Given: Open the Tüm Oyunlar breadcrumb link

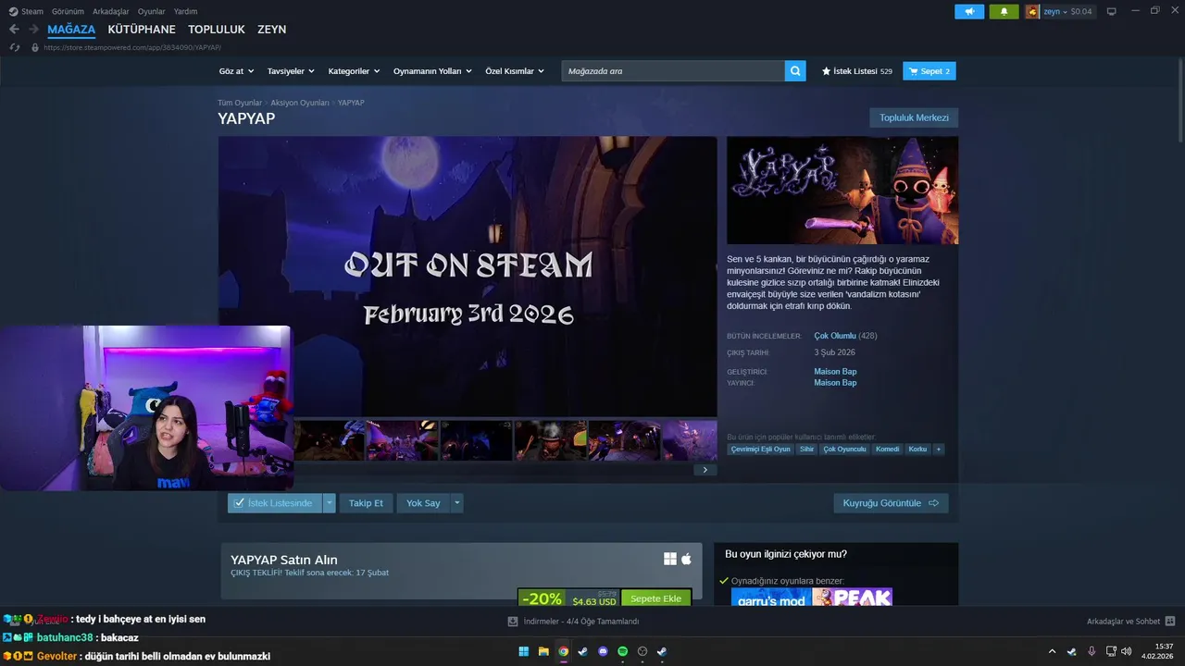Looking at the screenshot, I should coord(240,103).
